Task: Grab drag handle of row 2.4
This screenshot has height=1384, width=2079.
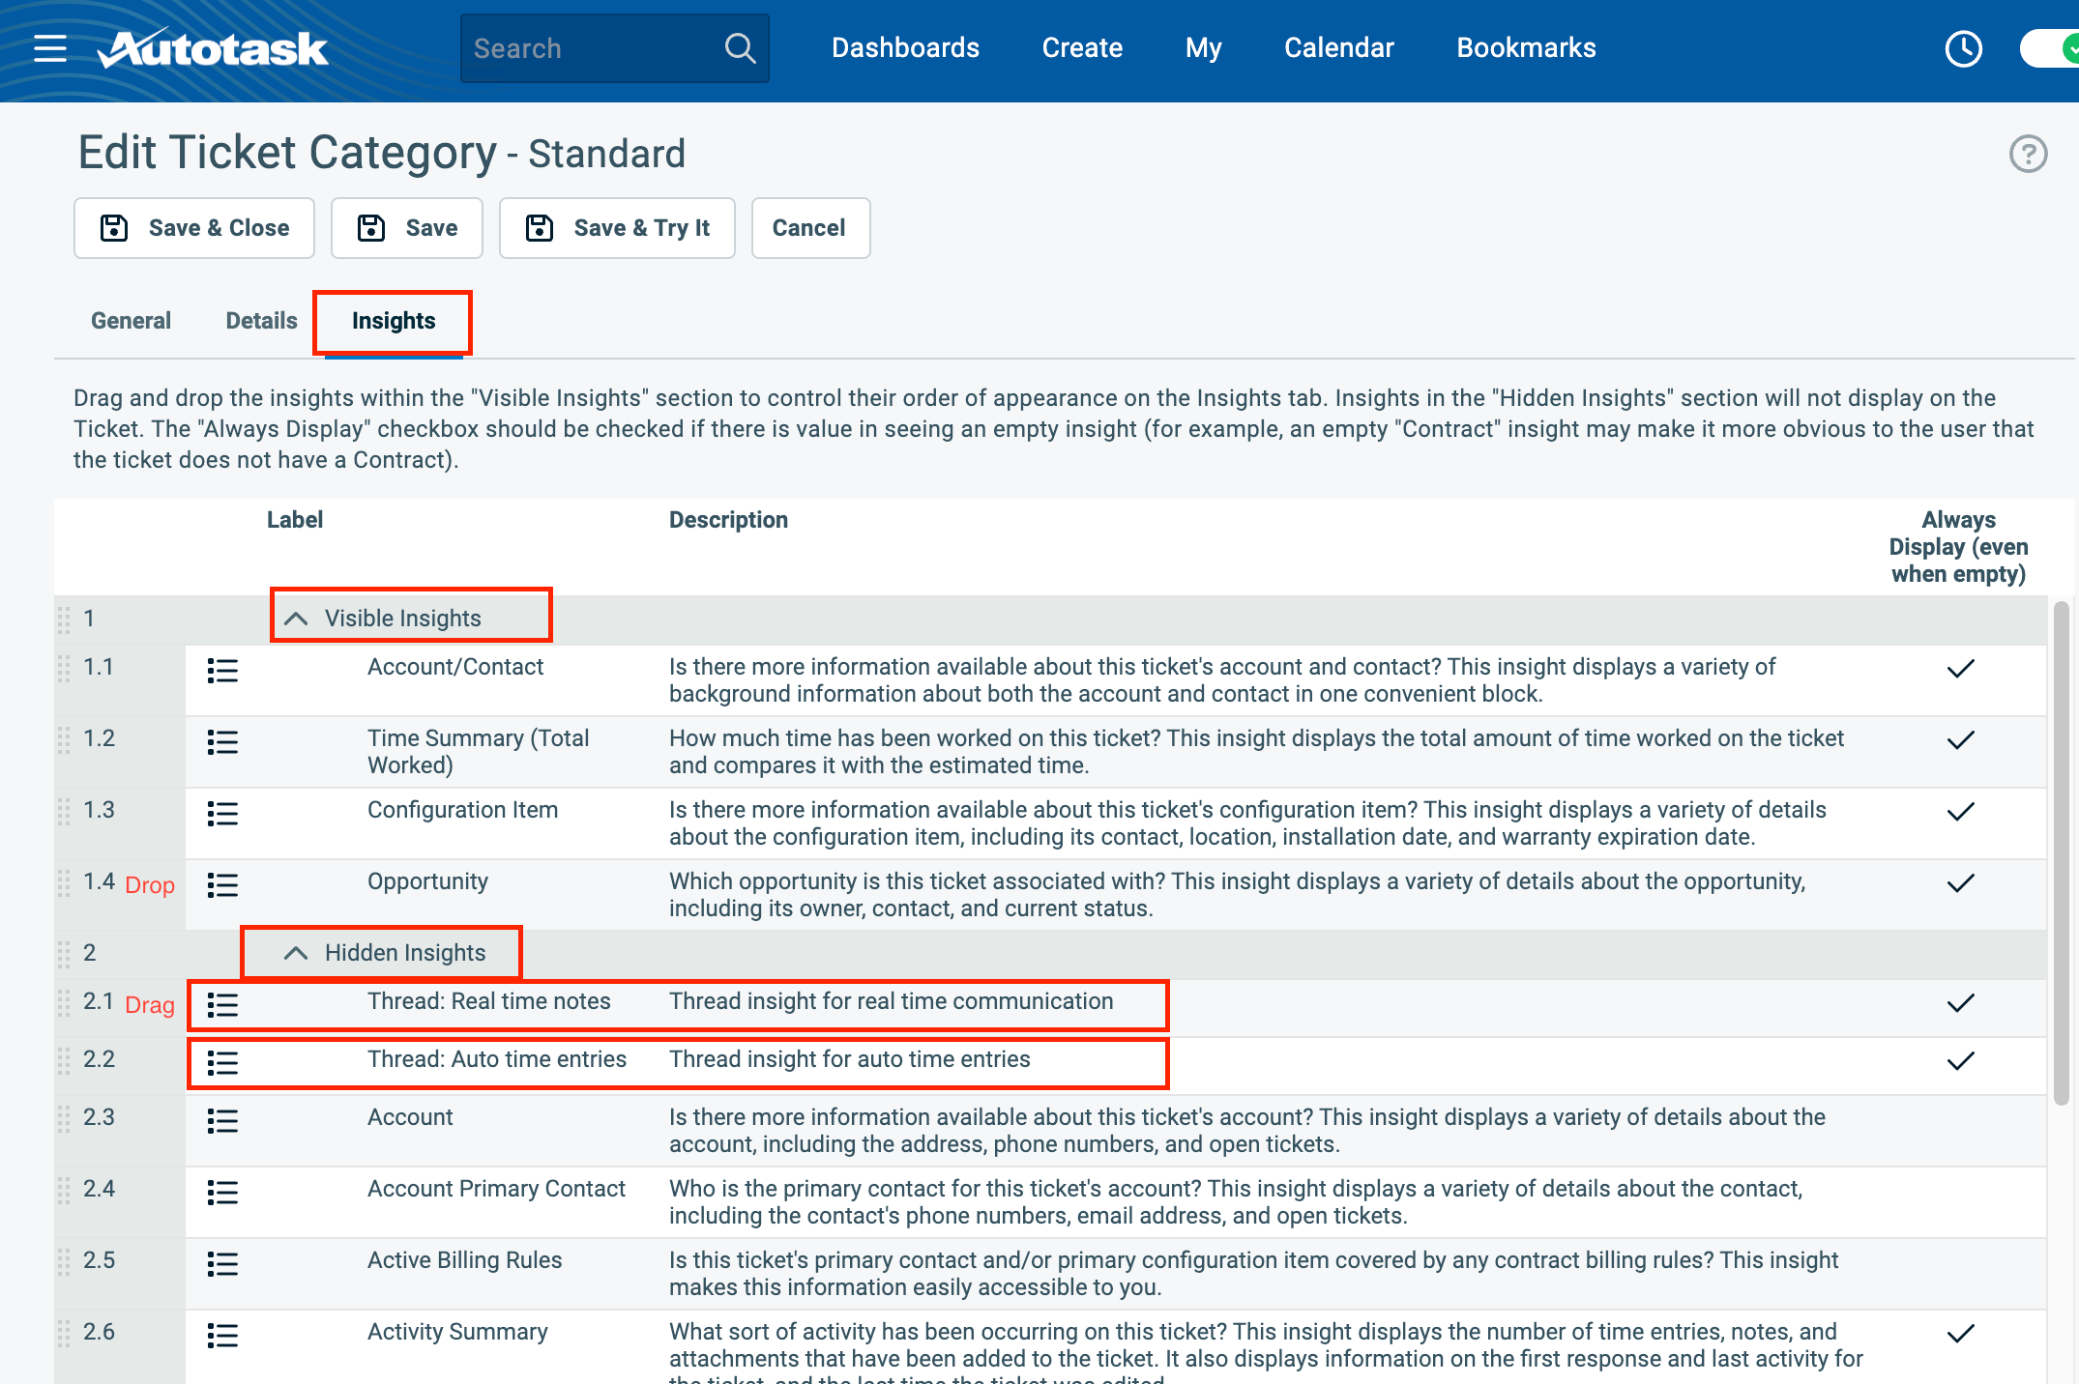Action: pos(64,1190)
